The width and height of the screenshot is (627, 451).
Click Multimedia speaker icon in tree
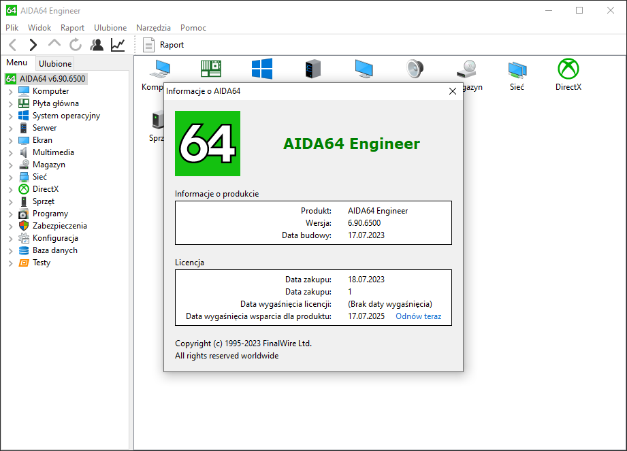(x=24, y=152)
